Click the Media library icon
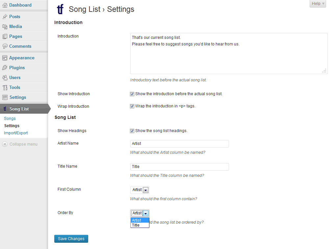This screenshot has width=334, height=249. coord(5,27)
